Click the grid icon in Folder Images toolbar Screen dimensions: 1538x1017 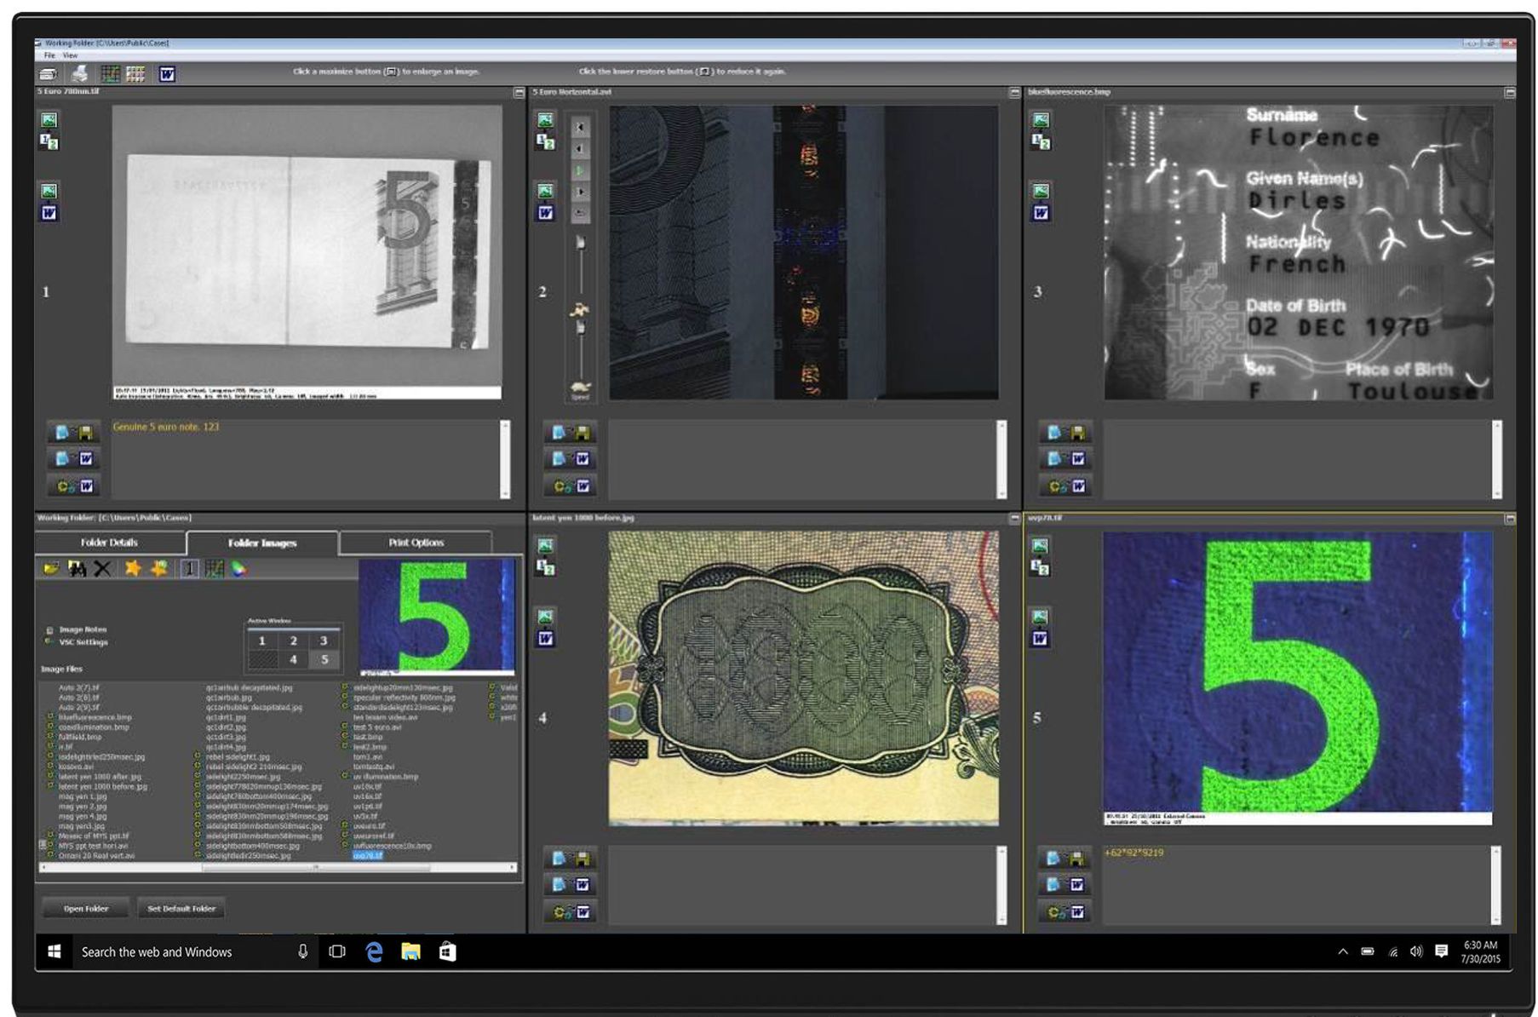pos(215,568)
